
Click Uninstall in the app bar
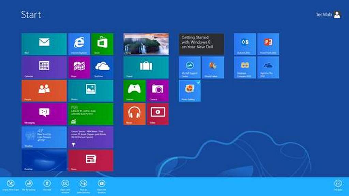[x=47, y=185]
